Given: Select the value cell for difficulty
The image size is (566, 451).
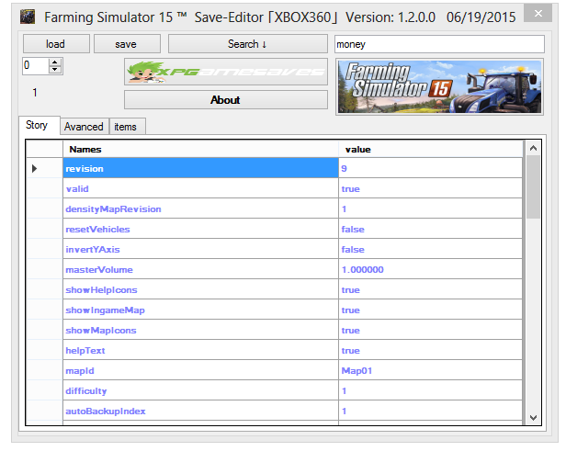Looking at the screenshot, I should pos(430,391).
